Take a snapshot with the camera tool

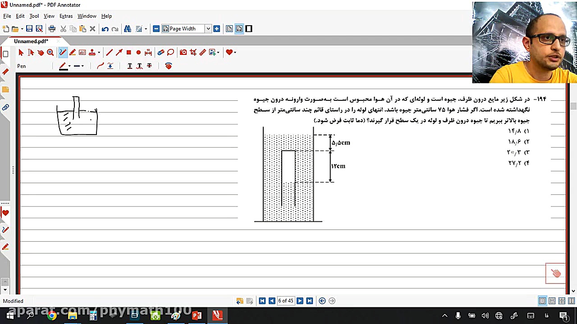183,53
